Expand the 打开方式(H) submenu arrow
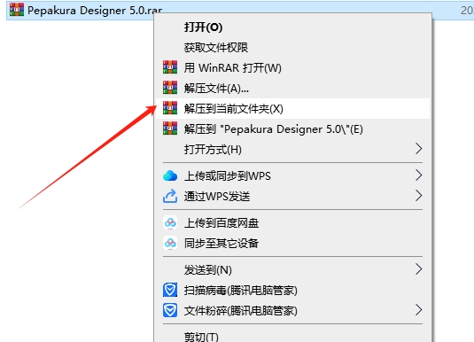Screen dimensions: 474x342 419,149
